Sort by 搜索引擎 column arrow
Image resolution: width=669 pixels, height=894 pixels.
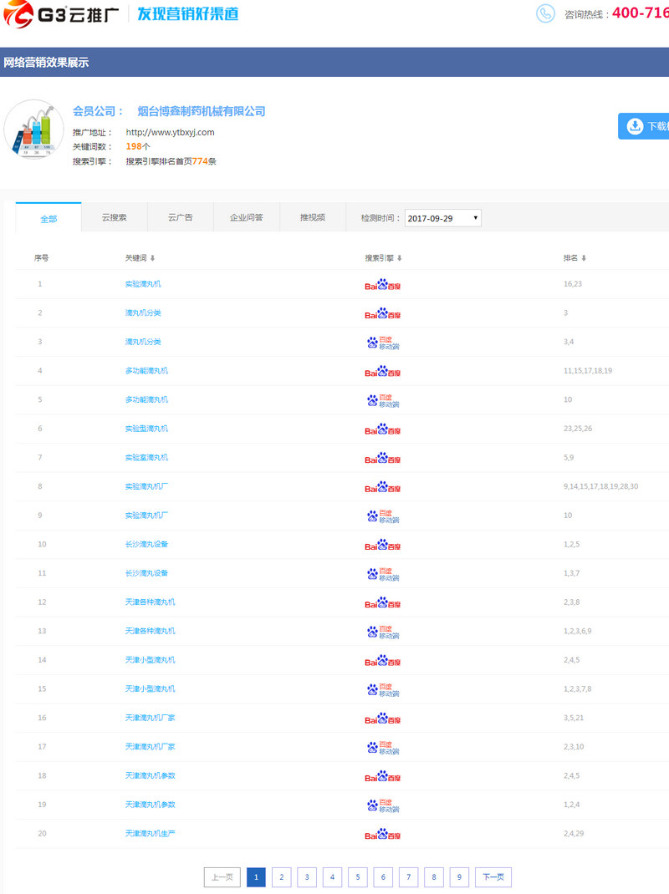click(400, 258)
